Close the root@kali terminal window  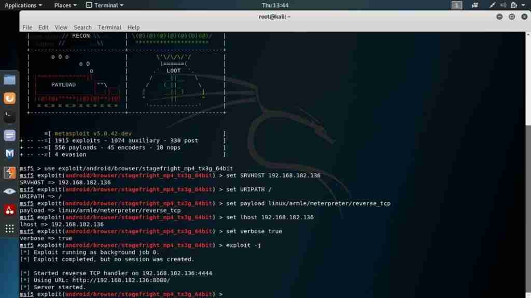click(x=524, y=17)
